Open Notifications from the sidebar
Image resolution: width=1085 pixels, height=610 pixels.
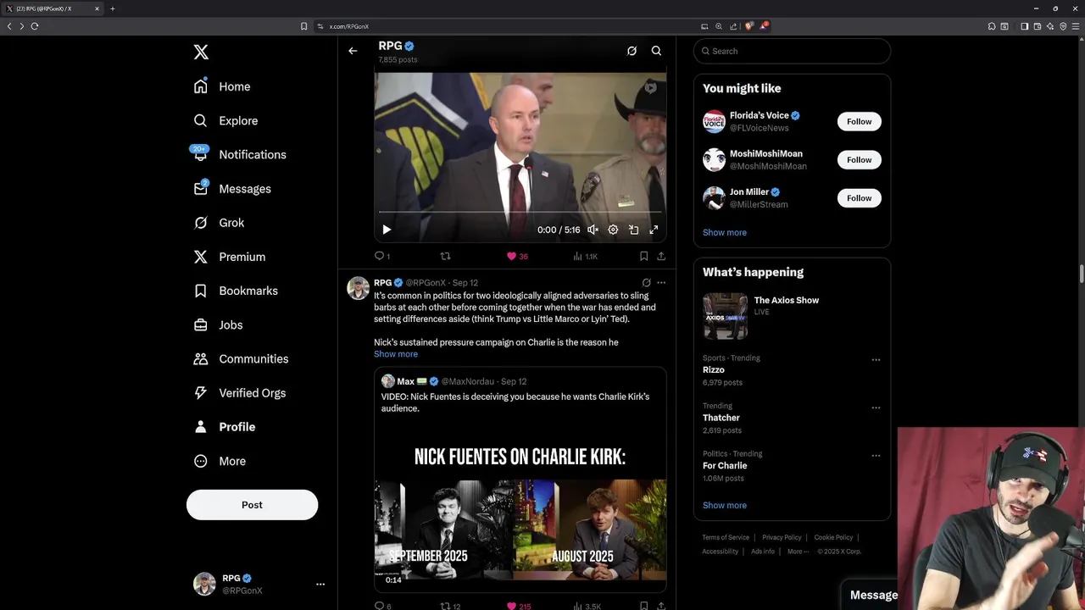point(239,154)
